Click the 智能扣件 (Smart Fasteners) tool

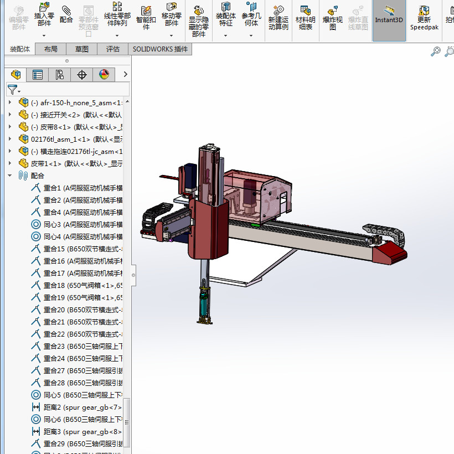pos(146,18)
